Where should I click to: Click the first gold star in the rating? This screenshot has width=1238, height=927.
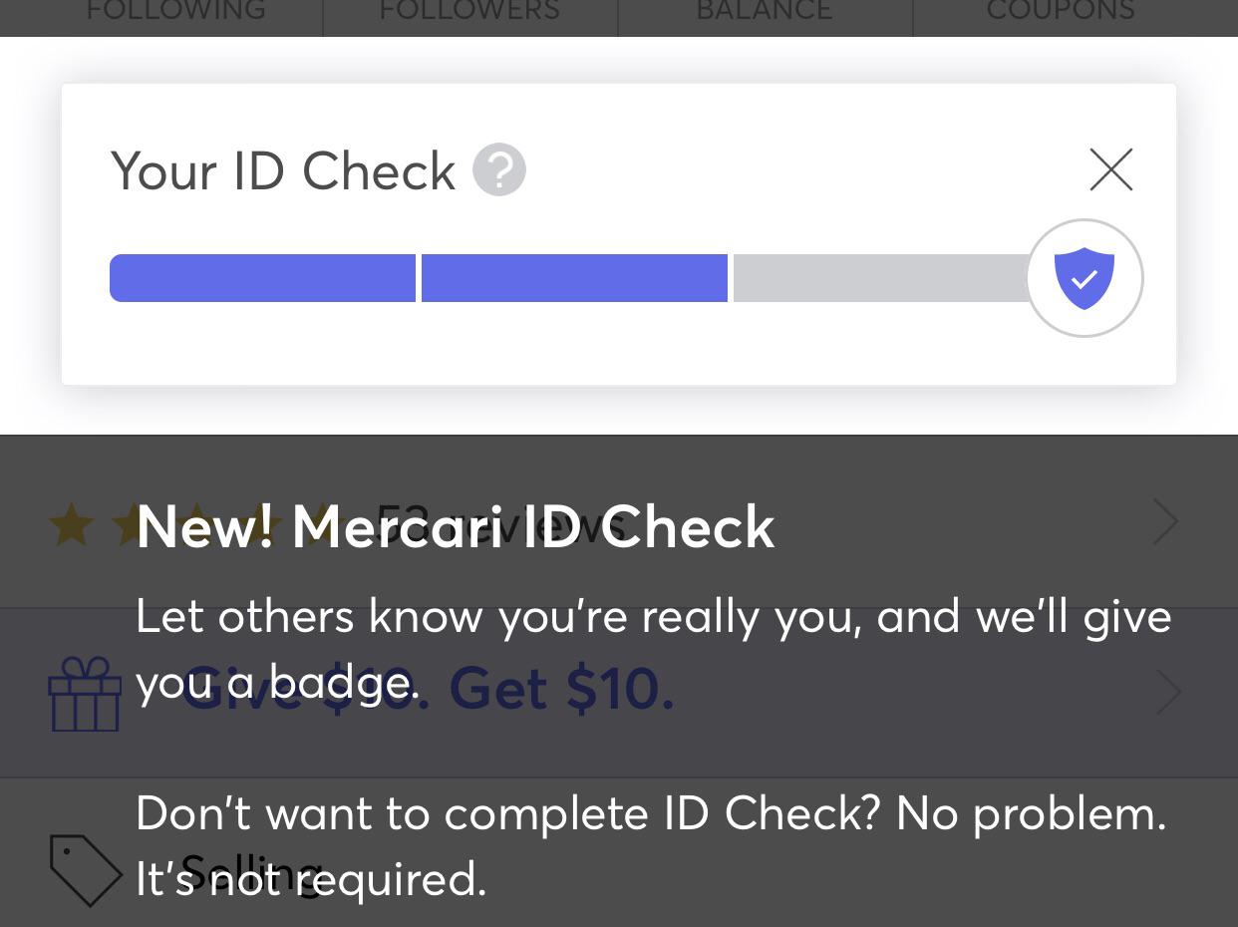[x=70, y=522]
